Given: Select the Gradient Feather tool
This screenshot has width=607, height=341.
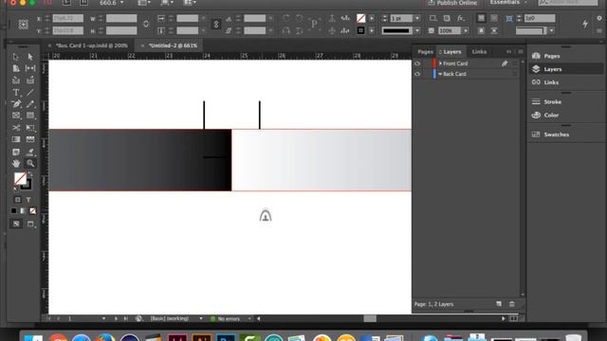Looking at the screenshot, I should (30, 139).
